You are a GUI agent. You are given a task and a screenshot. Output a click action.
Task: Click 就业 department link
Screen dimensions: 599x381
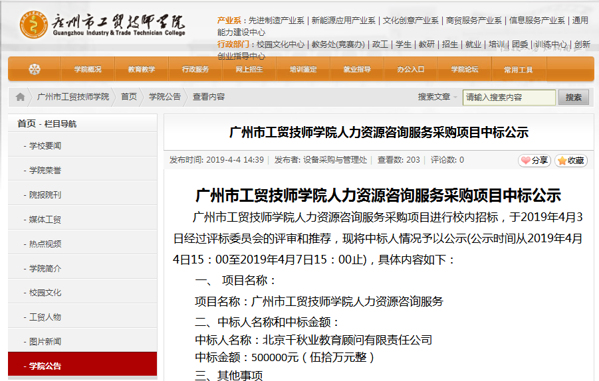tap(473, 44)
